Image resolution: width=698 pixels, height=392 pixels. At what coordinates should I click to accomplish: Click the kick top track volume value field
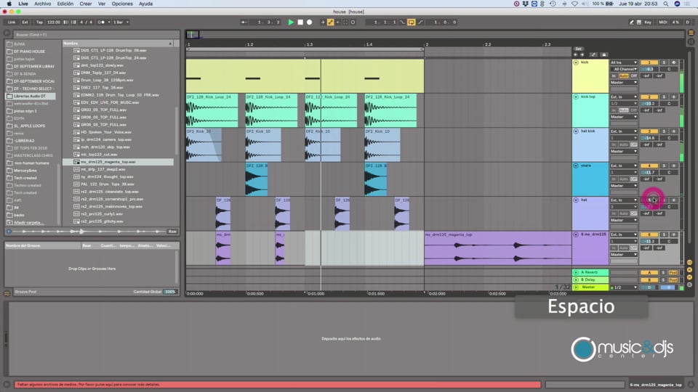point(649,104)
